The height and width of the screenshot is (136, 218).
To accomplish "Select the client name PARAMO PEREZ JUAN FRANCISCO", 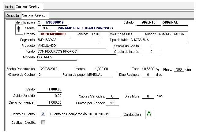I will click(85, 28).
